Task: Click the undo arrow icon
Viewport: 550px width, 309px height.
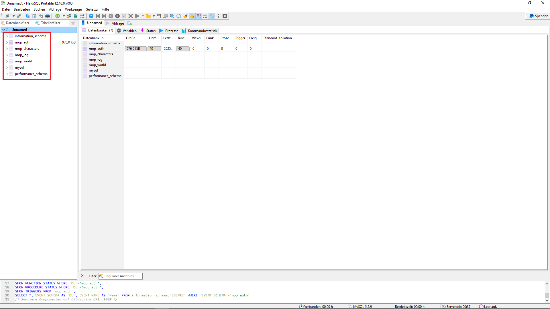Action: pos(41,16)
